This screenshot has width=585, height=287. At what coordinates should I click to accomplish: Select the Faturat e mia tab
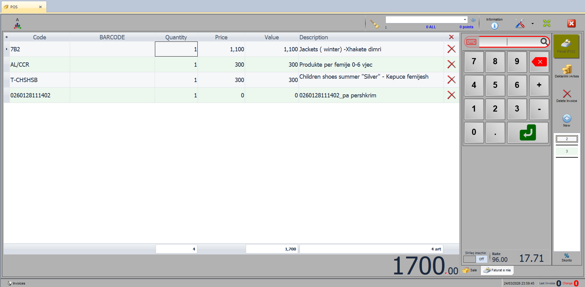tap(497, 270)
